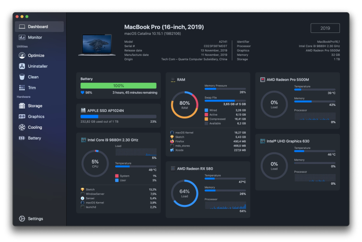Click the 64% Load ring gauge
Screen dimensions: 362x242
click(x=184, y=193)
